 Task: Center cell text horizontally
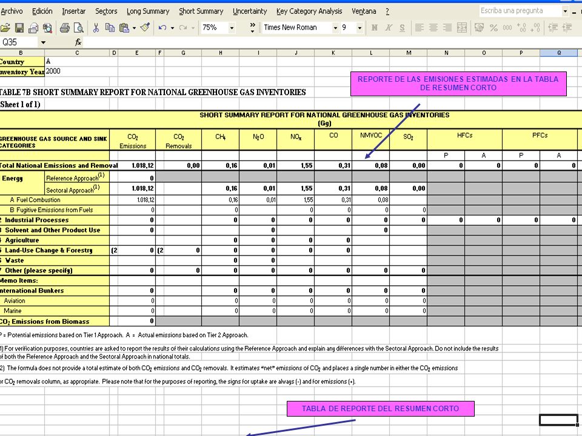[x=433, y=27]
